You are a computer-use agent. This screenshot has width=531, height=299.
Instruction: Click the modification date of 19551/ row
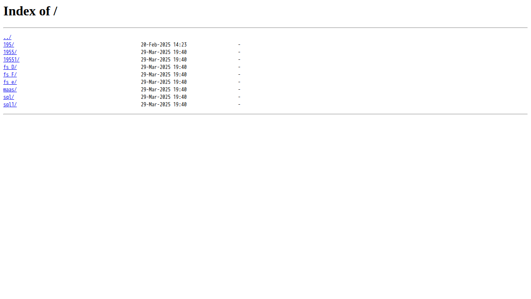coord(164,60)
